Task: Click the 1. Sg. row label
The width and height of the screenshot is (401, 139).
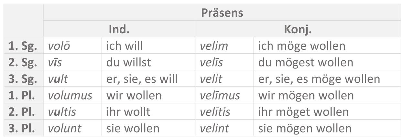Action: pyautogui.click(x=23, y=46)
